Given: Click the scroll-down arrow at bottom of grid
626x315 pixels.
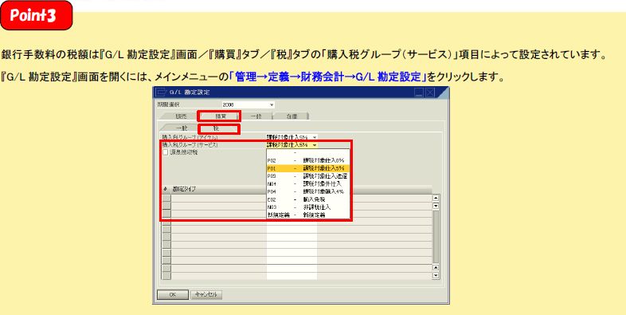Looking at the screenshot, I should 436,275.
